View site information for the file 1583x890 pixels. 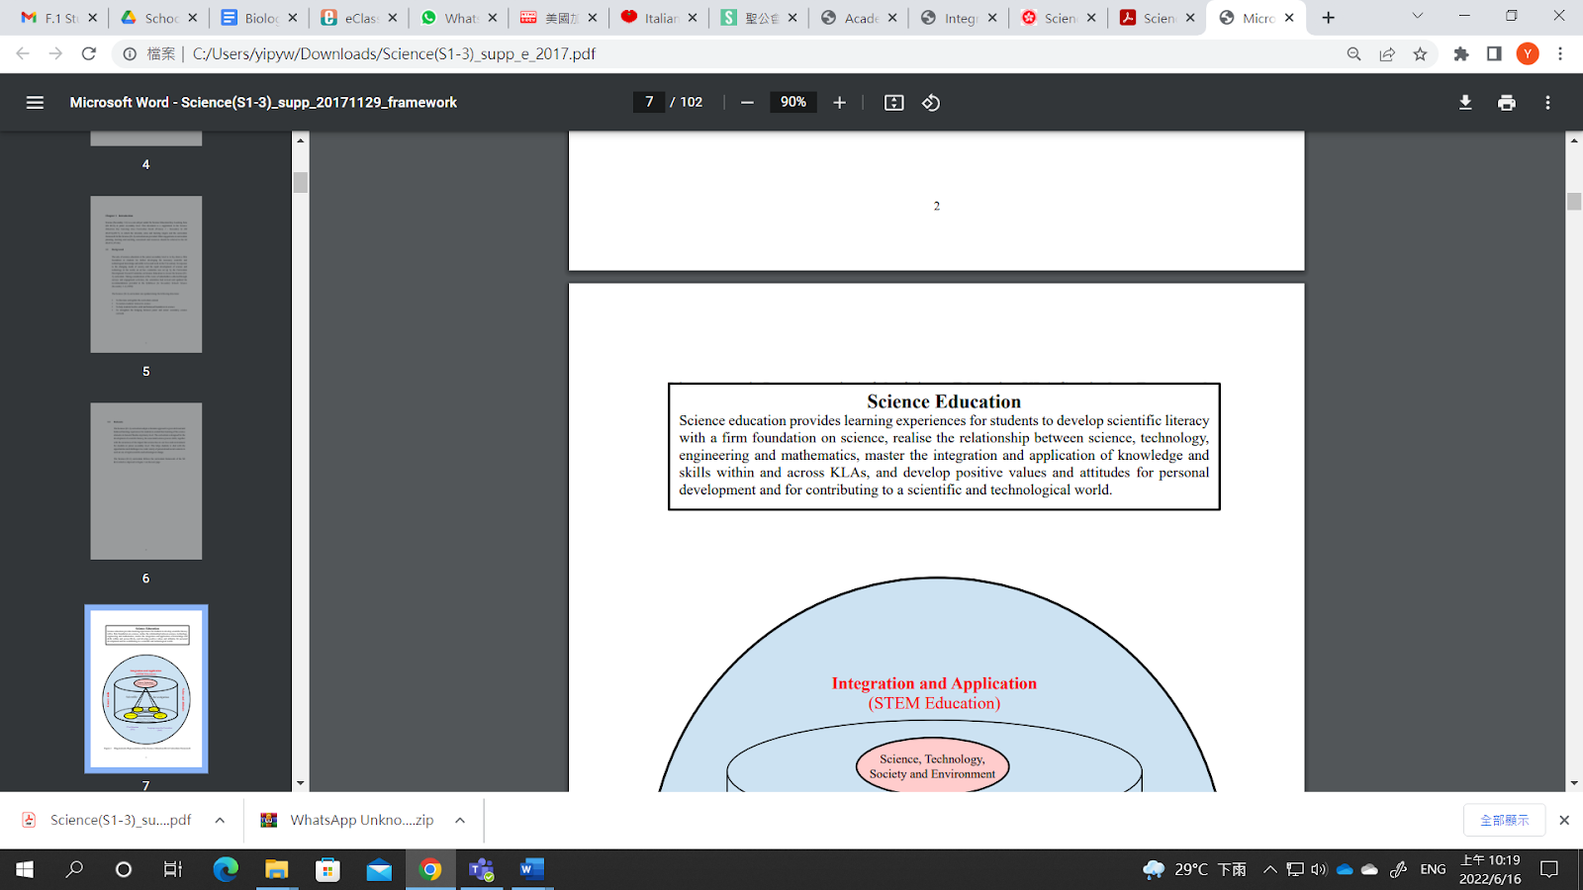130,53
